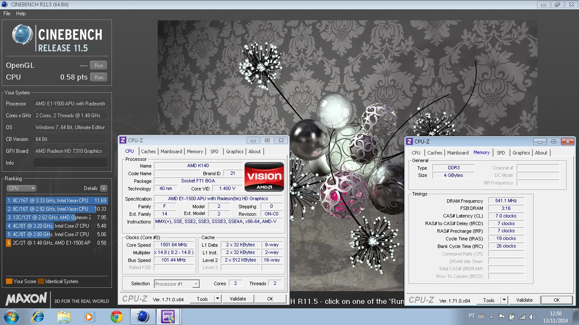The image size is (579, 325).
Task: Click Tools button in right CPU-Z window
Action: 489,300
